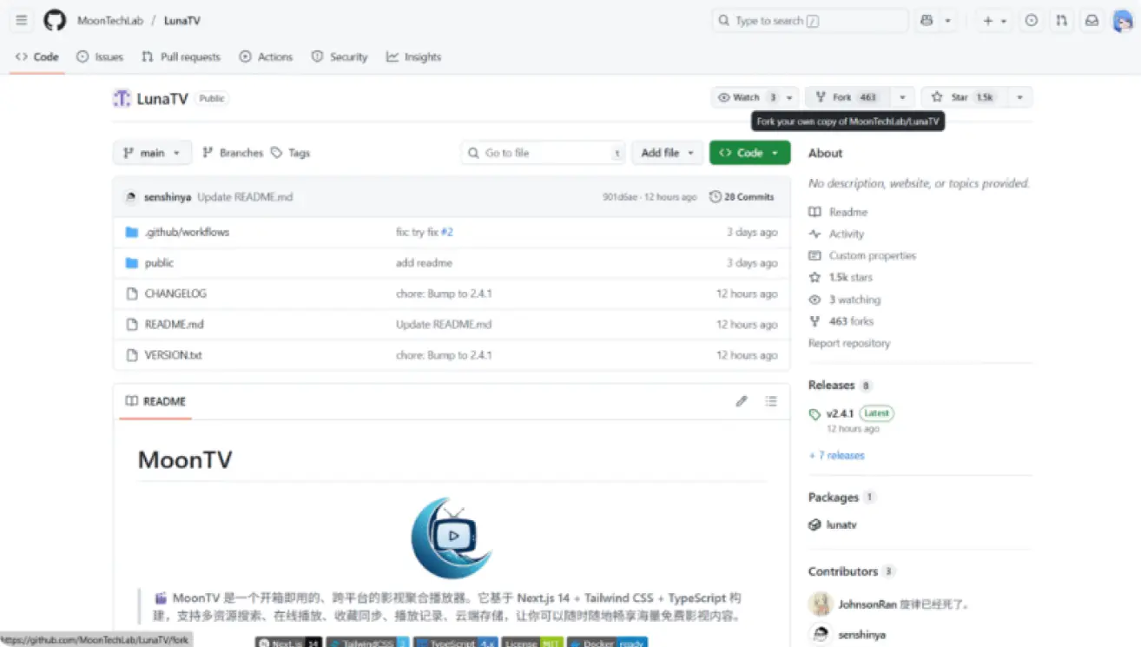Open the Fork options dropdown arrow
The image size is (1141, 647).
[902, 97]
